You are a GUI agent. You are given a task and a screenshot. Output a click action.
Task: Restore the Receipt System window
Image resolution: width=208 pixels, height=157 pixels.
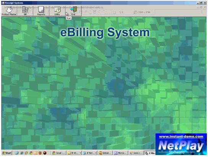coord(201,3)
